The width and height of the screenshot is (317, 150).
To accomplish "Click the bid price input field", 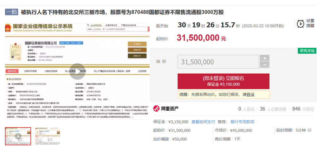I will (218, 62).
